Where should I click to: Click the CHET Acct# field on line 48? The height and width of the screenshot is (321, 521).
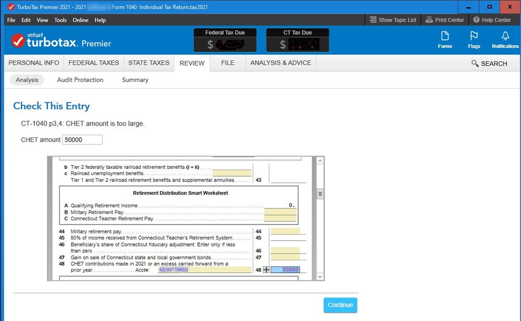tap(204, 270)
